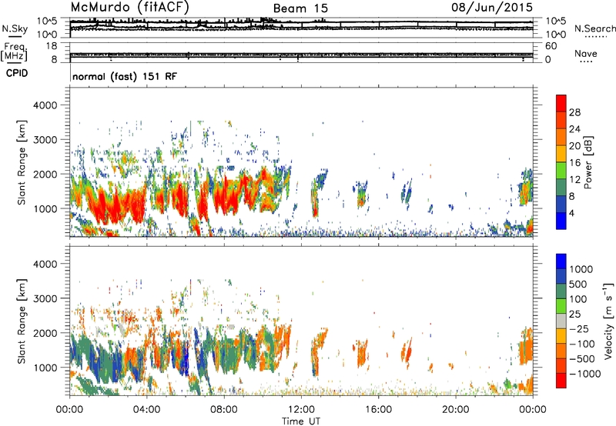
Task: Click the Power [dB] colorbar label
Action: click(588, 162)
